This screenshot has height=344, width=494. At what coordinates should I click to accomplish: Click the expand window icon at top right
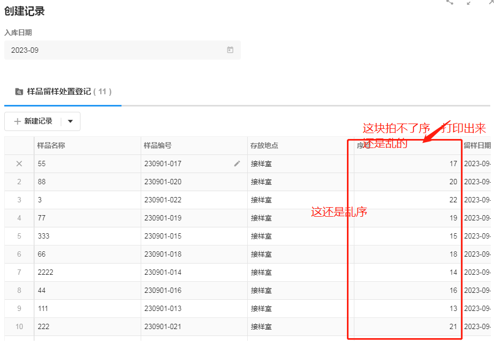point(469,3)
